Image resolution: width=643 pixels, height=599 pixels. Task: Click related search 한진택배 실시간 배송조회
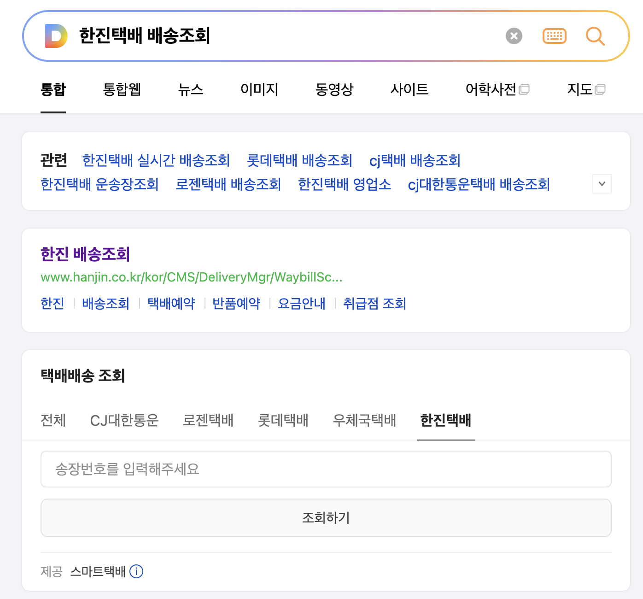click(x=156, y=160)
